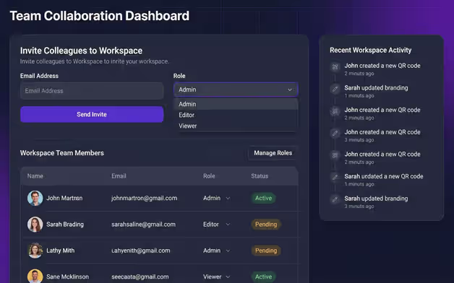Click Active status badge for John Martrsn
Screen dimensions: 454x283
pyautogui.click(x=263, y=199)
